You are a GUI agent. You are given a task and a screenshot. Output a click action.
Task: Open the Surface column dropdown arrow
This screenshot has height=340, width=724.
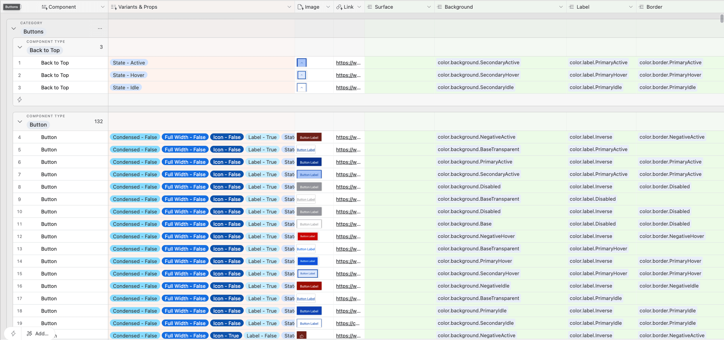click(x=429, y=7)
